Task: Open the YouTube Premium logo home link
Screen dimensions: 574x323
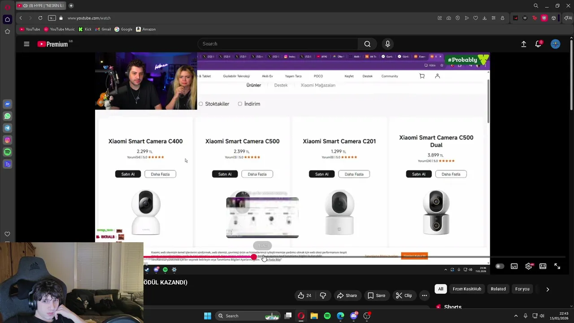Action: (53, 44)
